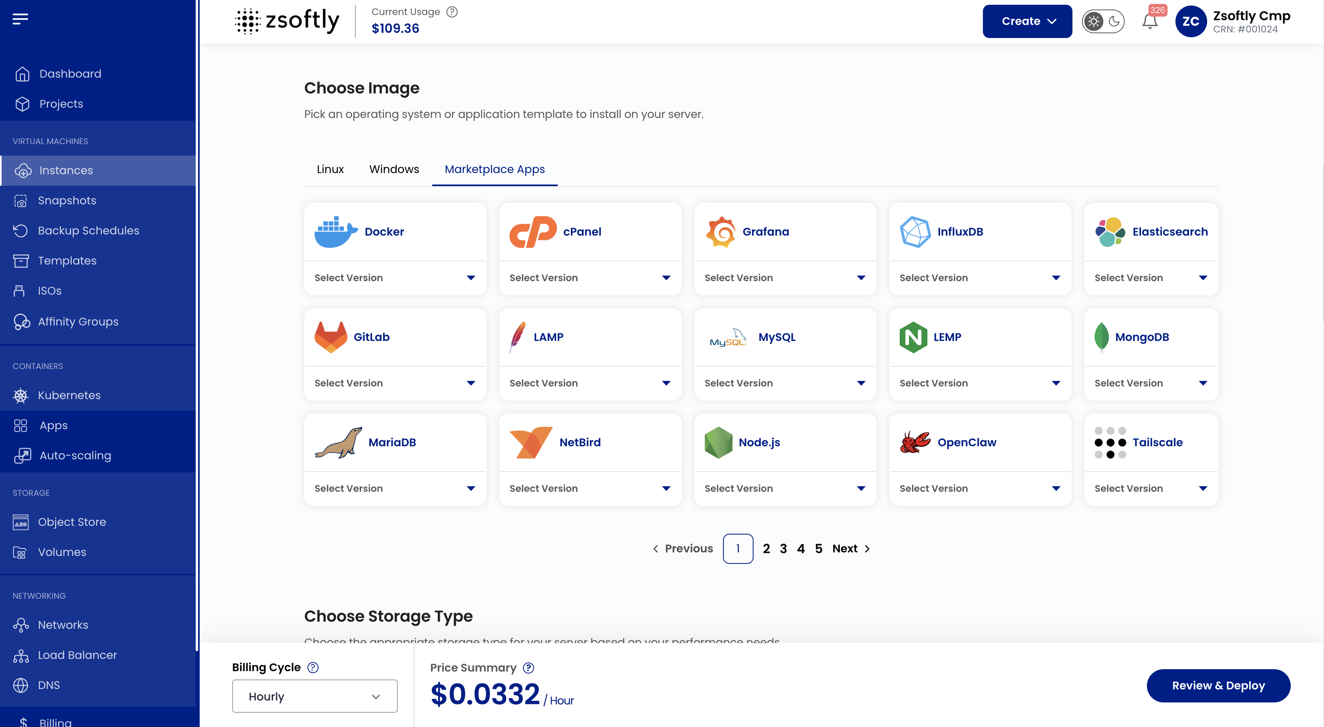Click the Create button

pyautogui.click(x=1027, y=21)
